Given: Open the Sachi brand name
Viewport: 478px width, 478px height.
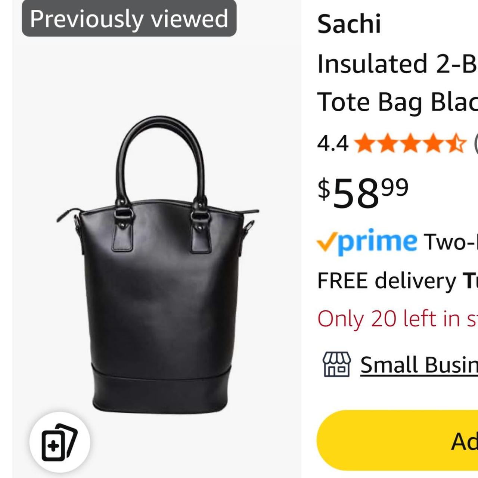Looking at the screenshot, I should (x=349, y=24).
